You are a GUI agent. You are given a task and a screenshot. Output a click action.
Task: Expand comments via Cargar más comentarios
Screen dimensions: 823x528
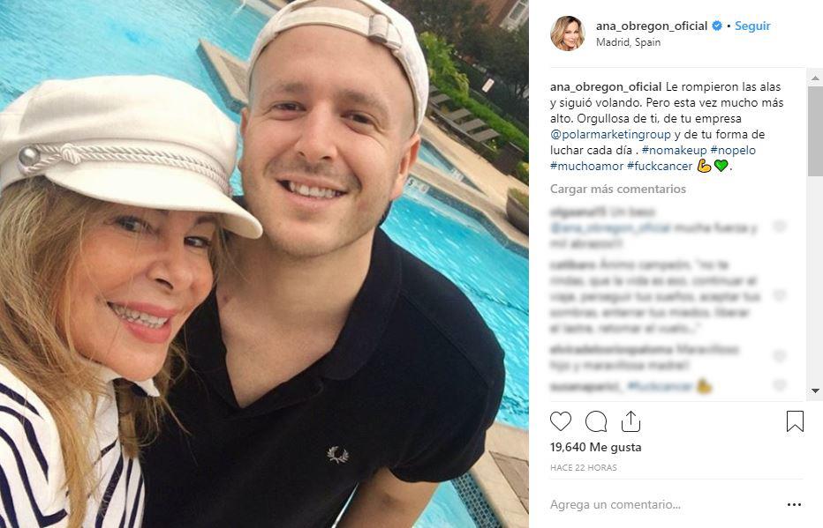[618, 190]
